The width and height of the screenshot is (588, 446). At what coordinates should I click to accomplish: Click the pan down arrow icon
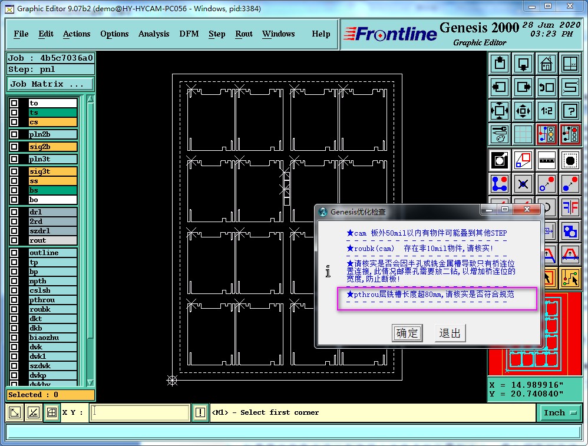(523, 64)
